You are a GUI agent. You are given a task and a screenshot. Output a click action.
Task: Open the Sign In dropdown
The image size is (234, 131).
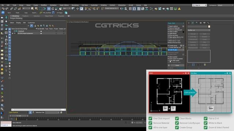click(x=199, y=5)
